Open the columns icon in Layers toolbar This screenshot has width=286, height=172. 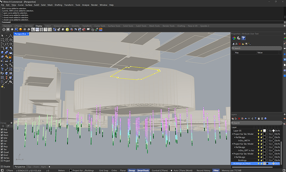[259, 119]
